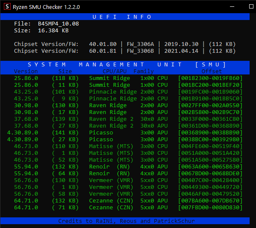Select offset [002B5800-002B9C70]
Screen dimensions: 256x228
(210, 112)
